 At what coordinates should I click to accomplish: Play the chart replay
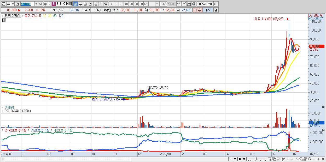point(231,159)
